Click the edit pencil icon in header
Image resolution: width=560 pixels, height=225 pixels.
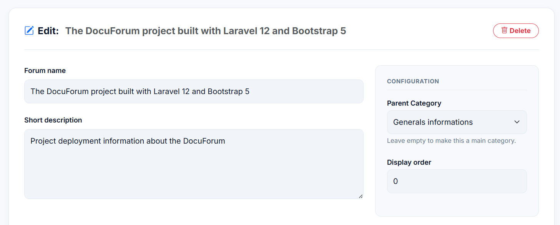[x=29, y=31]
